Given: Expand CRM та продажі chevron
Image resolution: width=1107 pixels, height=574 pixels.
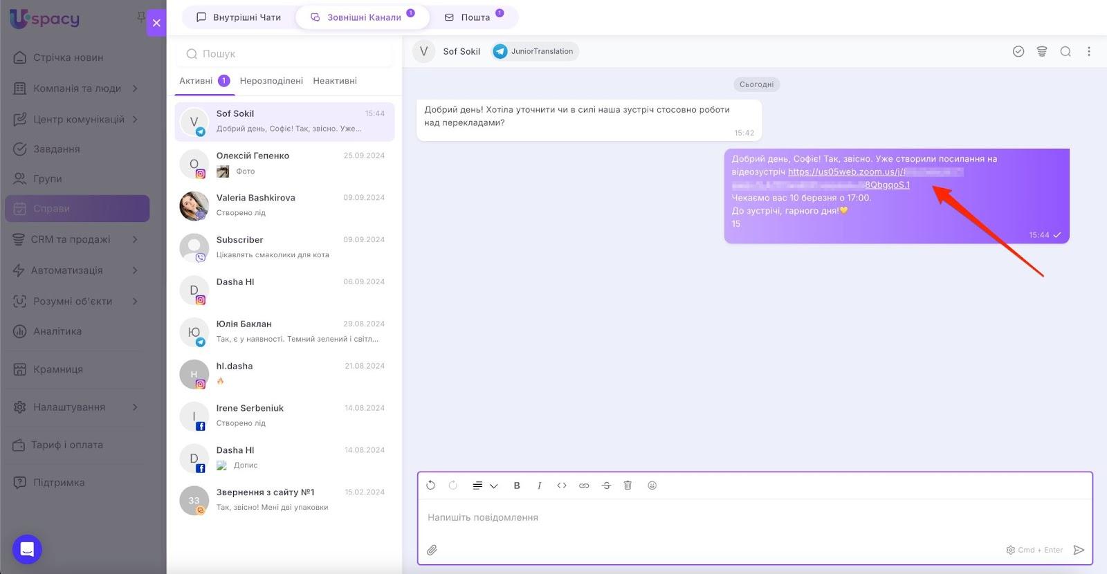Looking at the screenshot, I should 135,239.
